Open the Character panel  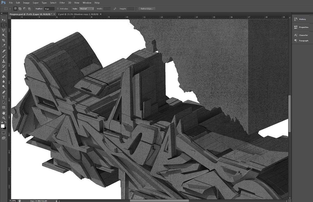click(302, 35)
